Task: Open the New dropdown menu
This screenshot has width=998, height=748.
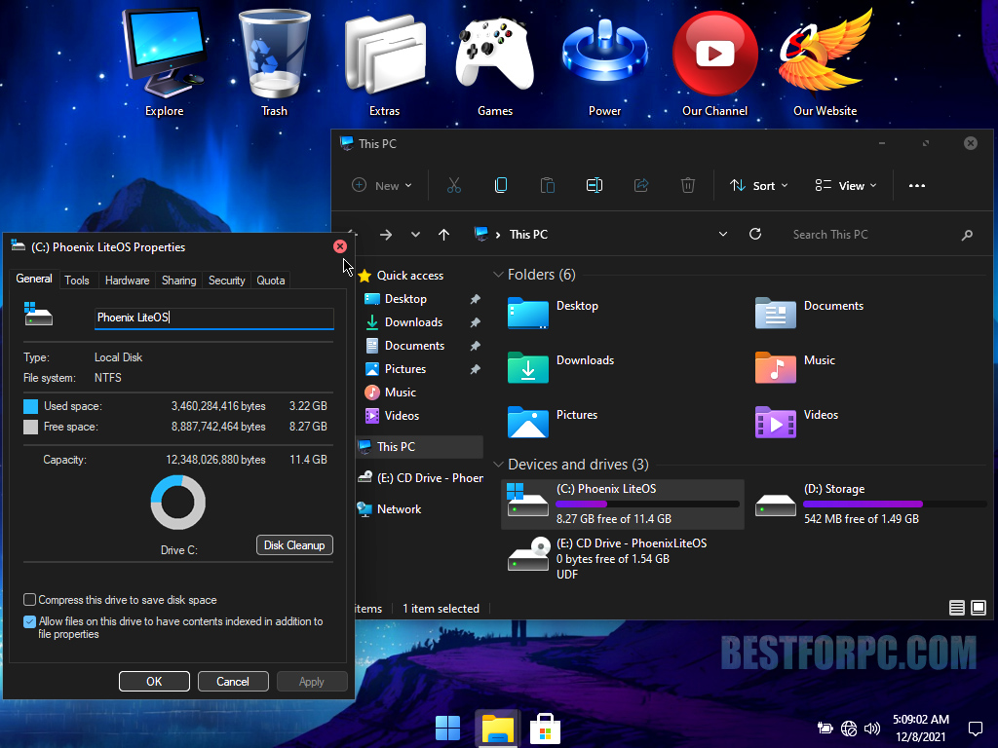Action: coord(382,186)
